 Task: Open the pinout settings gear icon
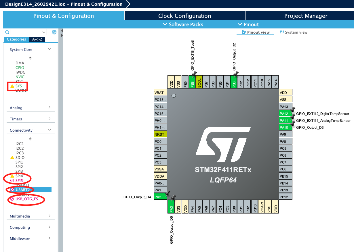point(54,32)
